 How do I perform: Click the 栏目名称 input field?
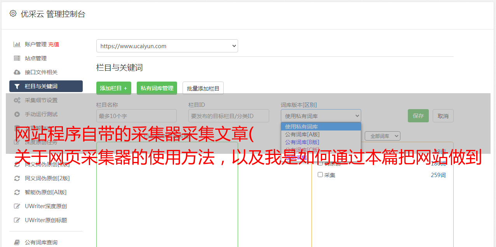[x=136, y=116]
